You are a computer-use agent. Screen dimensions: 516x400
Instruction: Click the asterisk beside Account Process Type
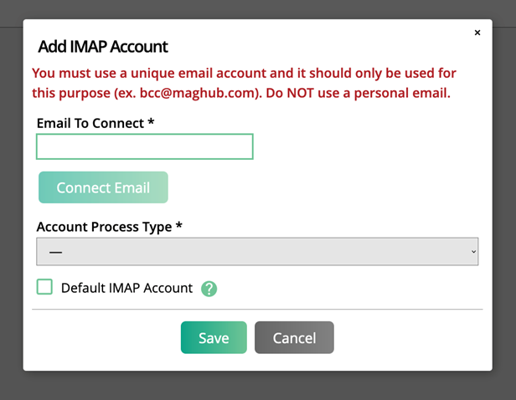179,227
